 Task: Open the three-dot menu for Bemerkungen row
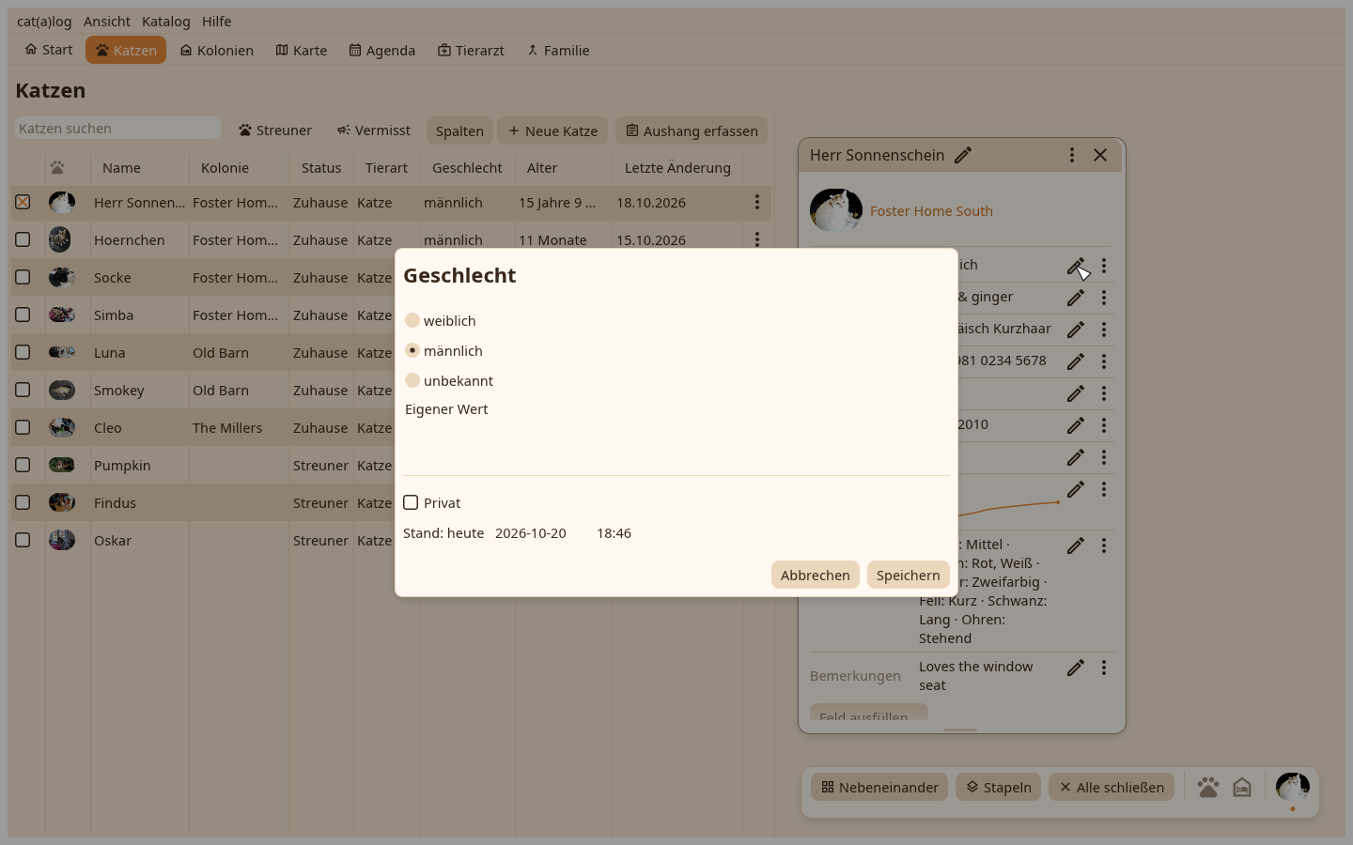[1104, 668]
